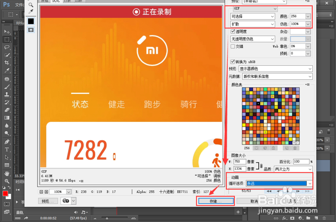Open the 预览 显示器颜色 dropdown
This screenshot has height=222, width=336.
tap(276, 69)
